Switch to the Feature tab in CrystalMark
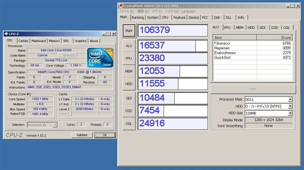304x170 pixels. (x=179, y=17)
